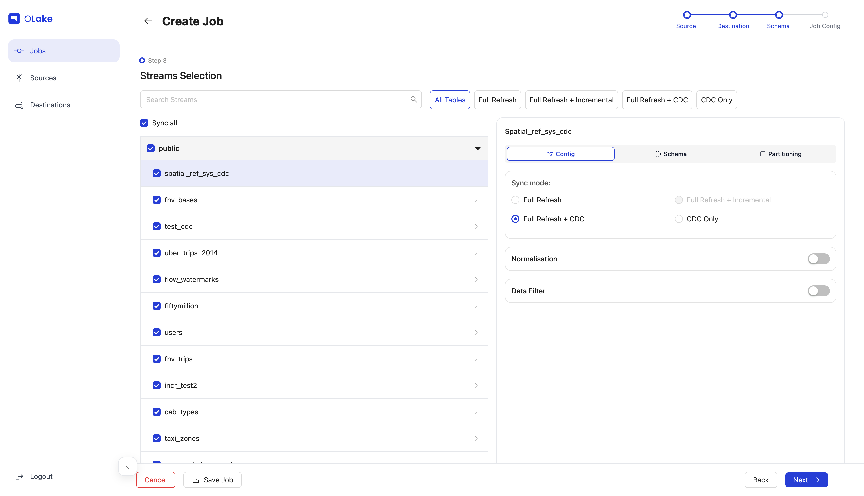The height and width of the screenshot is (496, 864).
Task: Click the Save Job button
Action: (212, 480)
